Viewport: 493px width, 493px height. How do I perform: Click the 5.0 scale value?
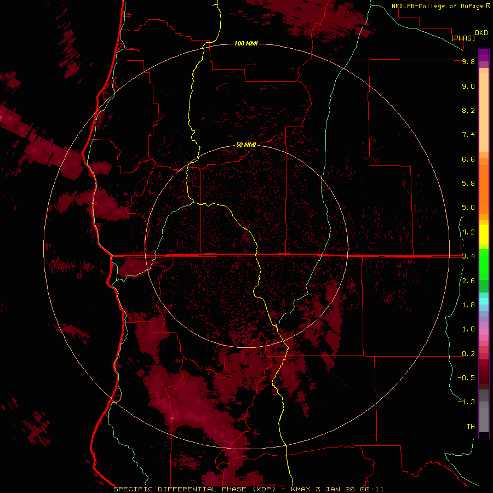(468, 208)
